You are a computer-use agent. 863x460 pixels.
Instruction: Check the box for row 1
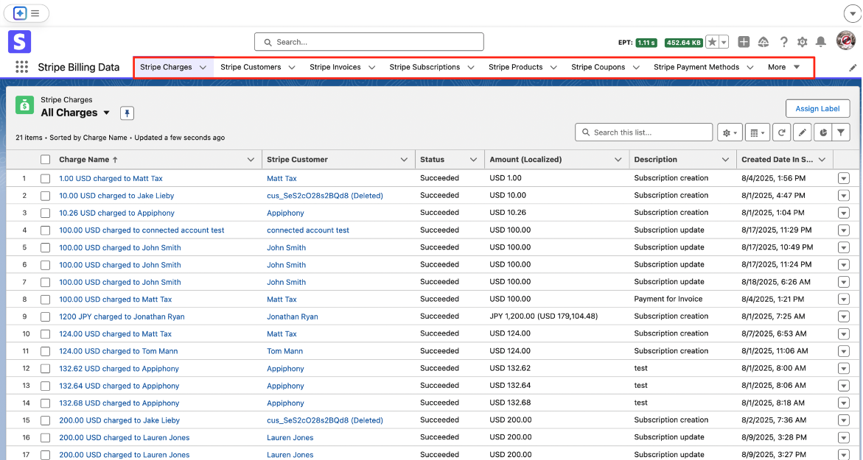tap(46, 179)
